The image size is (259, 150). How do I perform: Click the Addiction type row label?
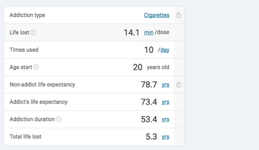point(27,15)
